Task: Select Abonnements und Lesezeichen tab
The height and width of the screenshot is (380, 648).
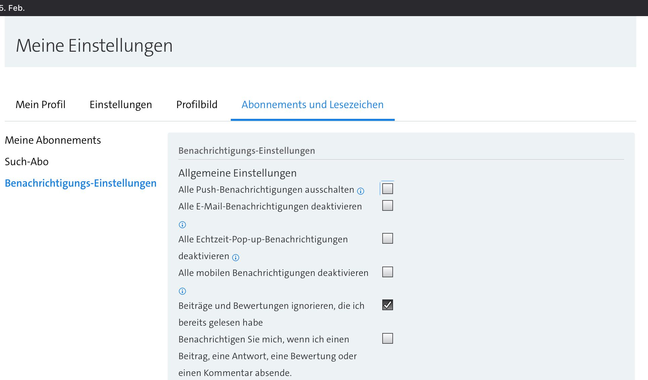Action: (312, 105)
